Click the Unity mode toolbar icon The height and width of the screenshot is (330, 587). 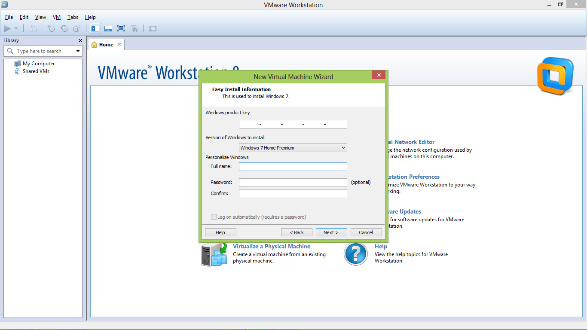134,28
